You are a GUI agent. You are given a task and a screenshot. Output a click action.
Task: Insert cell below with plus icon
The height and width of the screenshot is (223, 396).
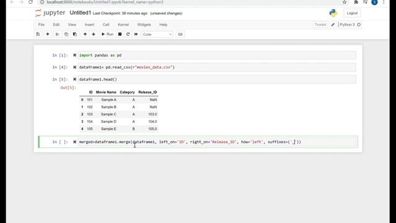[48, 34]
